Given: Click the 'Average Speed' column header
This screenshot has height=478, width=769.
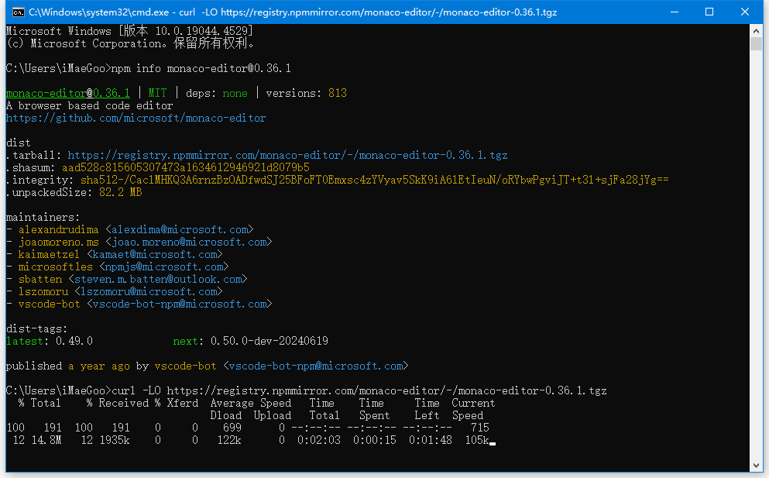Looking at the screenshot, I should (251, 403).
